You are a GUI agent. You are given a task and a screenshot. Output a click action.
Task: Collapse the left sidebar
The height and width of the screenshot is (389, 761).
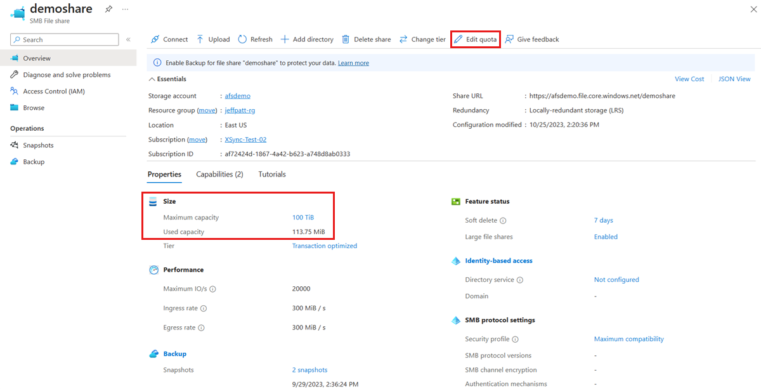128,39
